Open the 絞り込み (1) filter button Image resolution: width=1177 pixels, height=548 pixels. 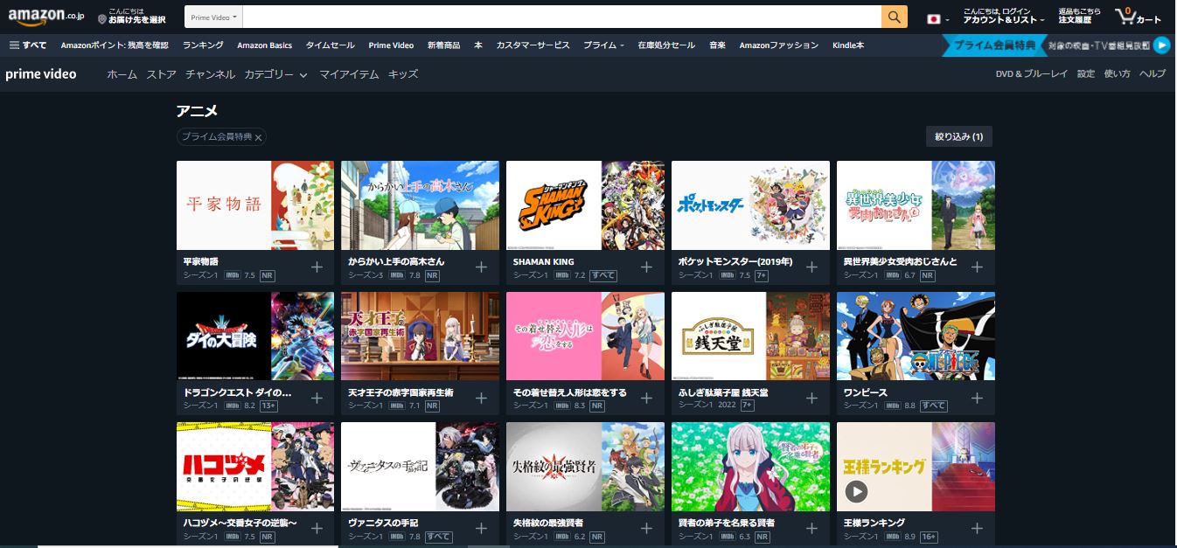tap(958, 136)
